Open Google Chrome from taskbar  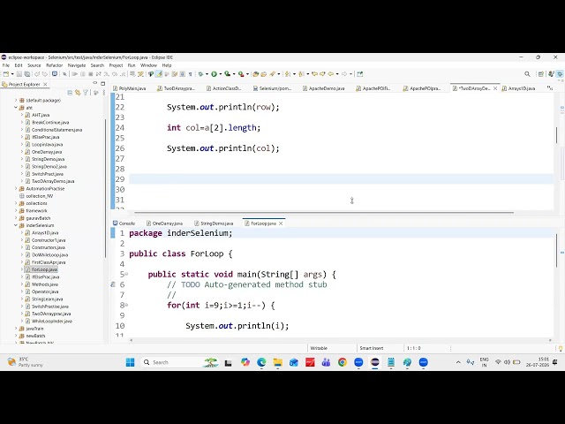pos(343,362)
